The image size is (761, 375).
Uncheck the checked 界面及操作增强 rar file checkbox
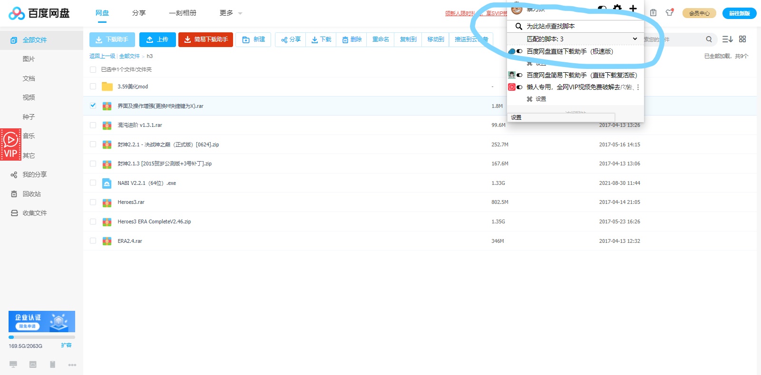click(93, 106)
